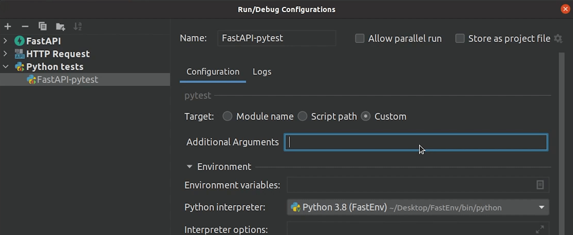Screen dimensions: 573x235
Task: Expand the FastAPI configuration group
Action: pos(5,41)
